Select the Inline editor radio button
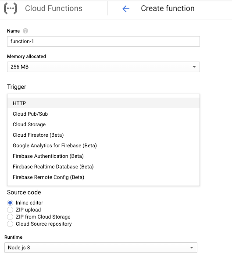Viewport: 232px width, 263px height. 10,203
